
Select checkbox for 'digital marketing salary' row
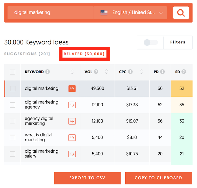(x=12, y=154)
